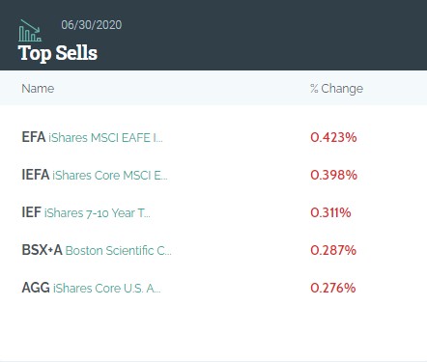Open iShares 7-10 Year T... link

coord(98,213)
